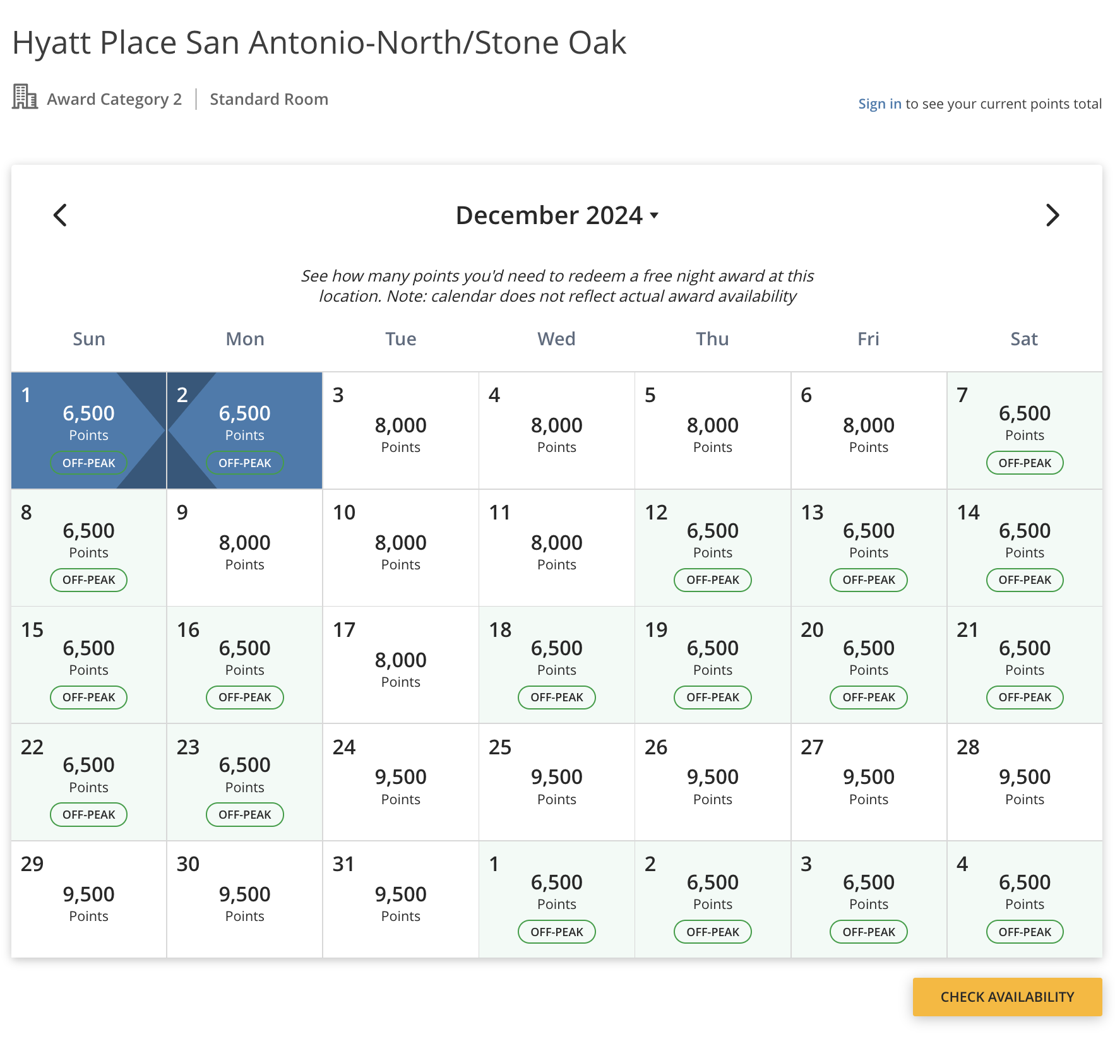1115x1039 pixels.
Task: Click the Hyatt Place San Antonio-North/Stone Oak title
Action: click(319, 43)
